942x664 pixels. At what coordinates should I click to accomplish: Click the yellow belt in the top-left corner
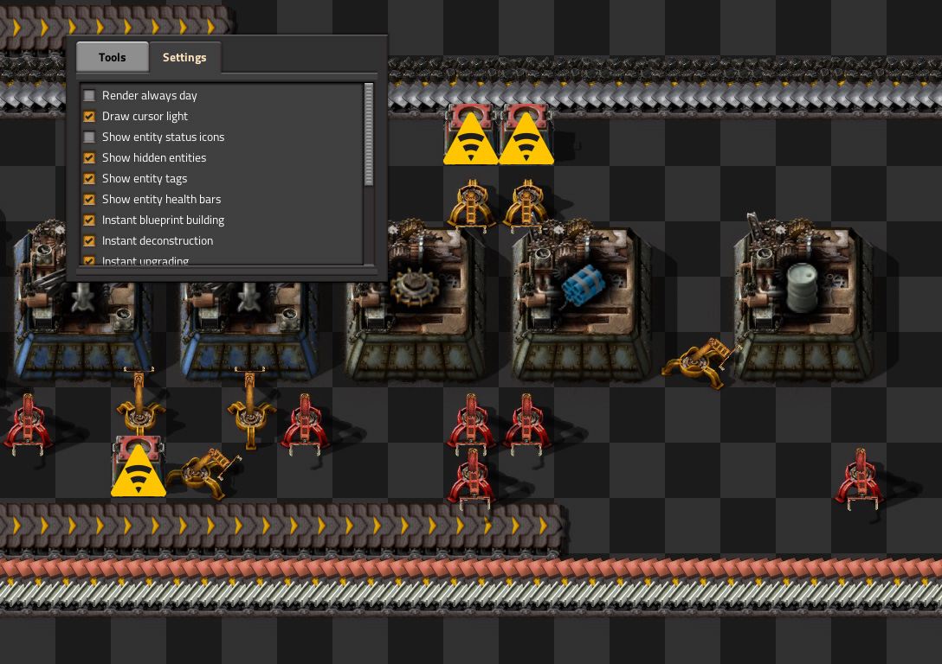114,28
